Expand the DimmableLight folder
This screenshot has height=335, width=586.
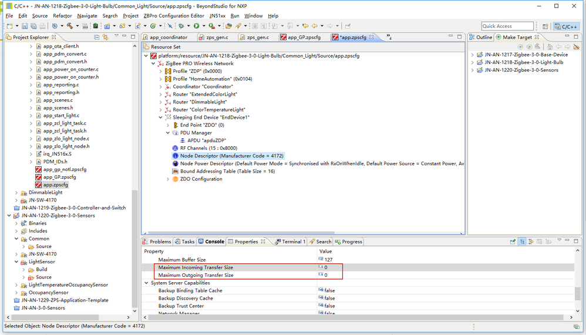(16, 193)
